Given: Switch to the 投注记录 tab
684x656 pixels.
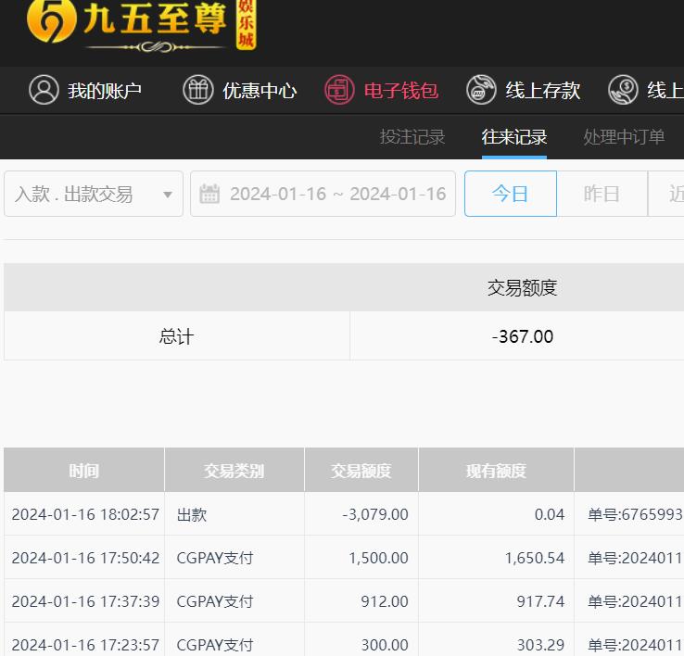Looking at the screenshot, I should 412,137.
